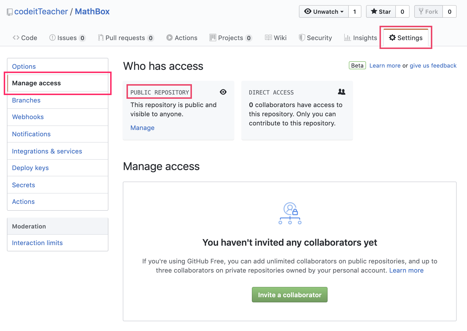Image resolution: width=467 pixels, height=331 pixels.
Task: Click the Fork button
Action: tap(428, 11)
